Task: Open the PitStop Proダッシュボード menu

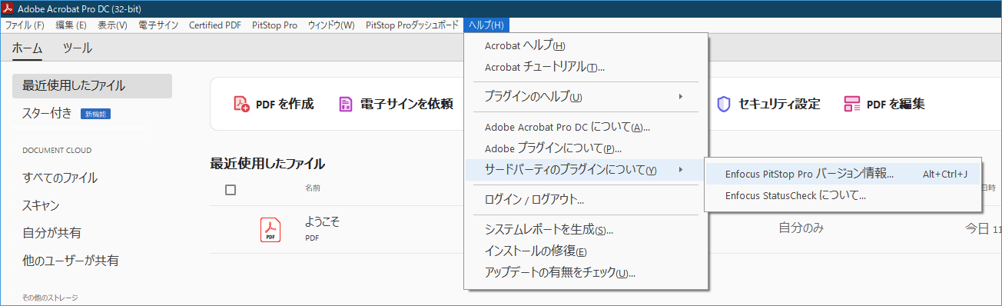Action: [413, 25]
